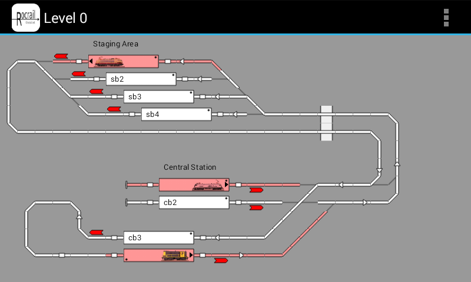Select block sb4
Screen dimensions: 471x282
176,114
